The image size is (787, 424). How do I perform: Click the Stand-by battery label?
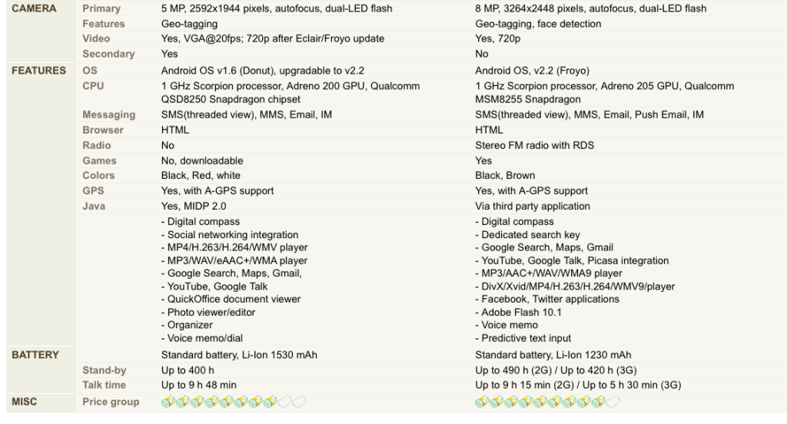(104, 370)
